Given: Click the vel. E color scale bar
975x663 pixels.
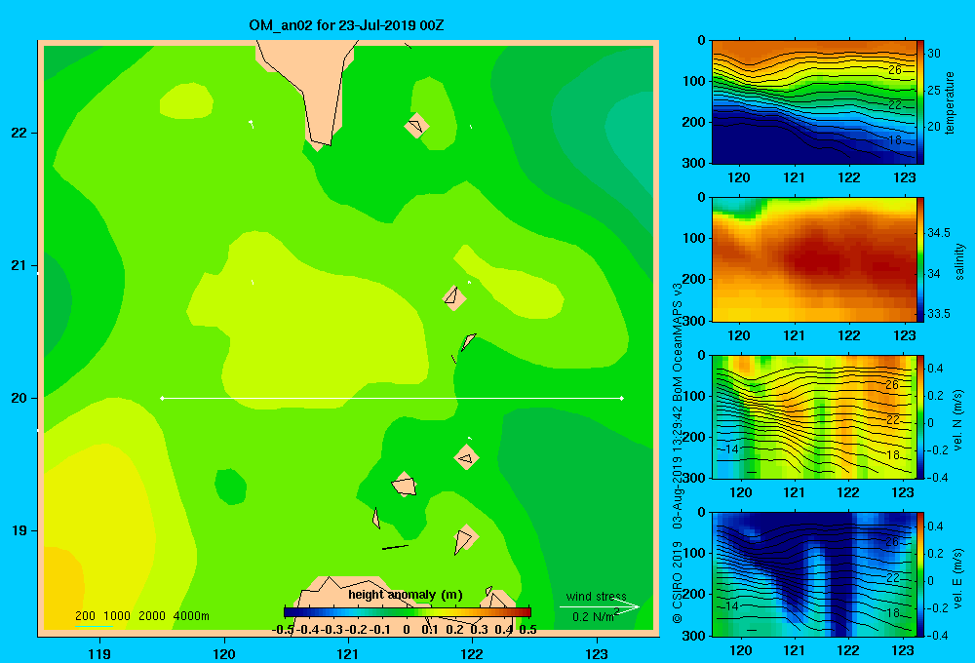Looking at the screenshot, I should tap(920, 574).
